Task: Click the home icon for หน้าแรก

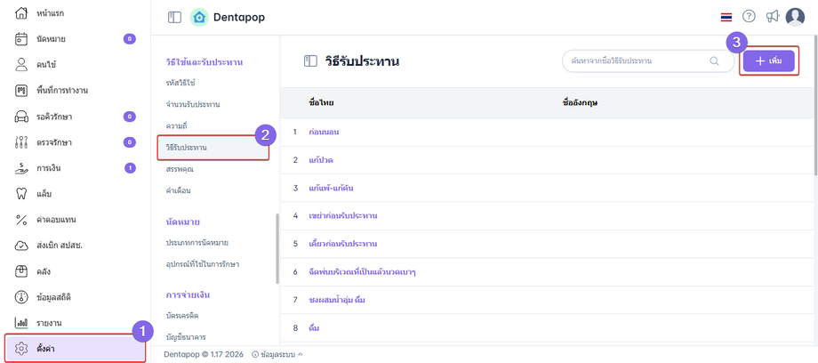Action: coord(22,13)
